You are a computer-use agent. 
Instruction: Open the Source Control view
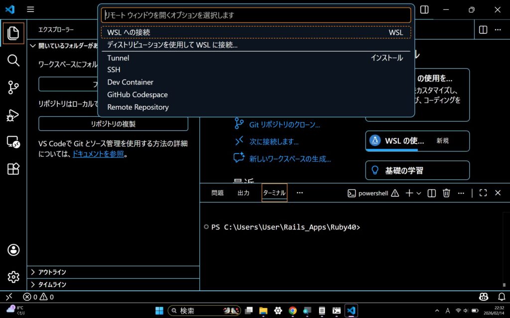tap(13, 88)
